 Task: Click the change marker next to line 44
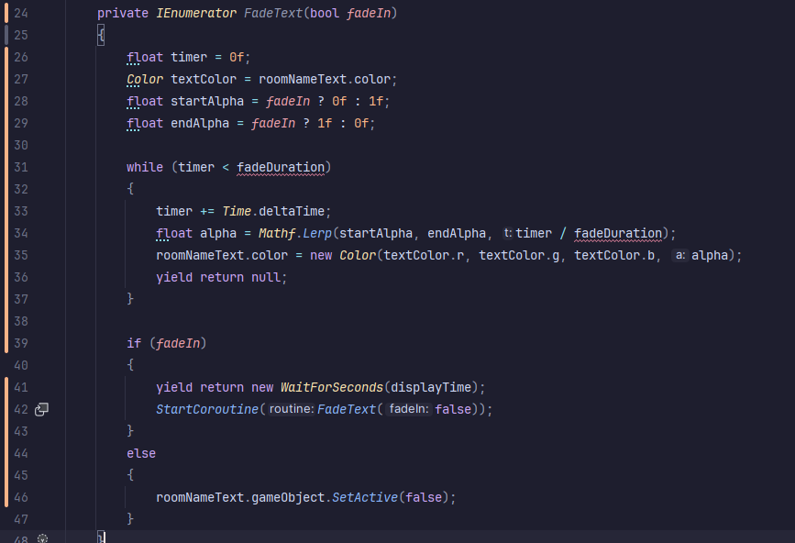[6, 453]
